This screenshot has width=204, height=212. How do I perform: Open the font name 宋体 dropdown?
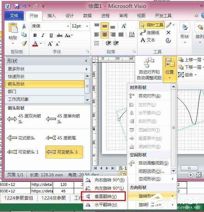pos(68,26)
